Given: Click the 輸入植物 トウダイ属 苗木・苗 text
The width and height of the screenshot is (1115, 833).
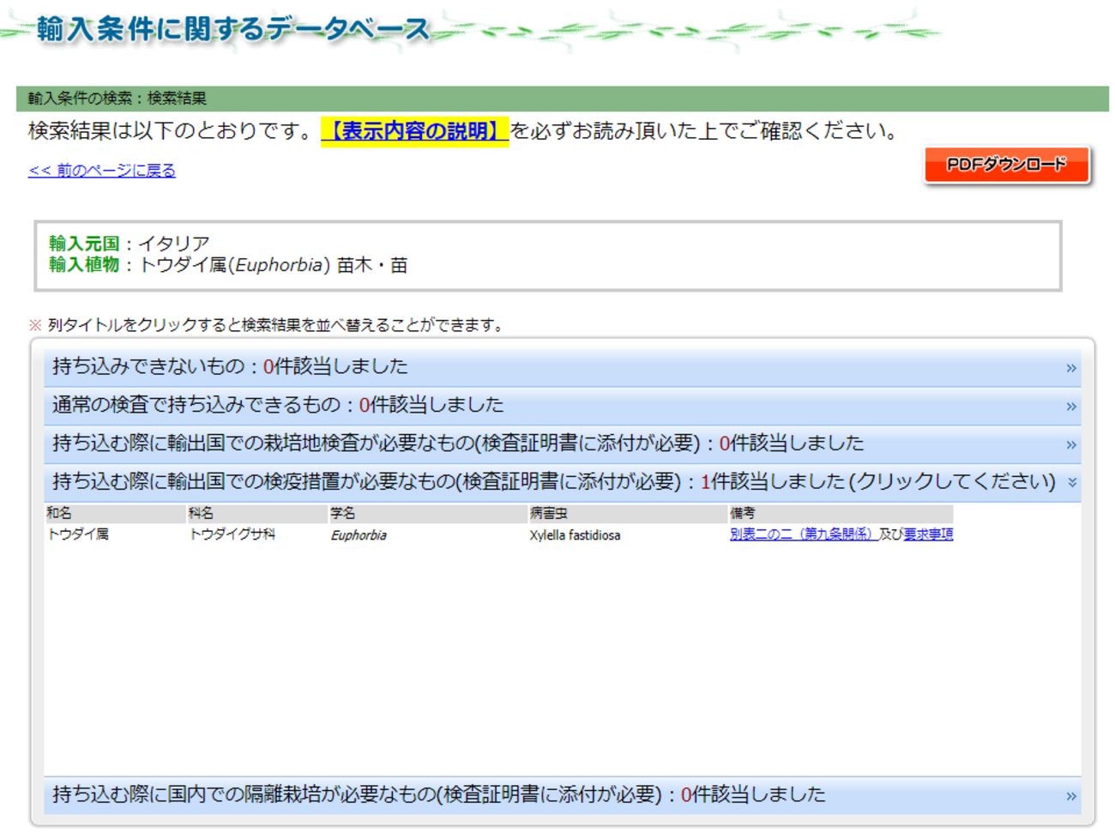Looking at the screenshot, I should click(x=228, y=265).
